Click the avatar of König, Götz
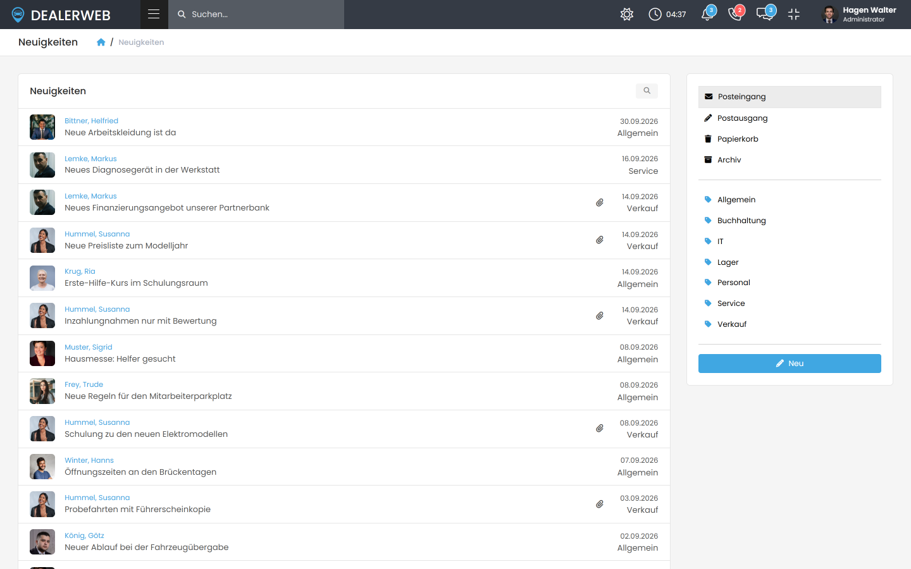 tap(42, 542)
